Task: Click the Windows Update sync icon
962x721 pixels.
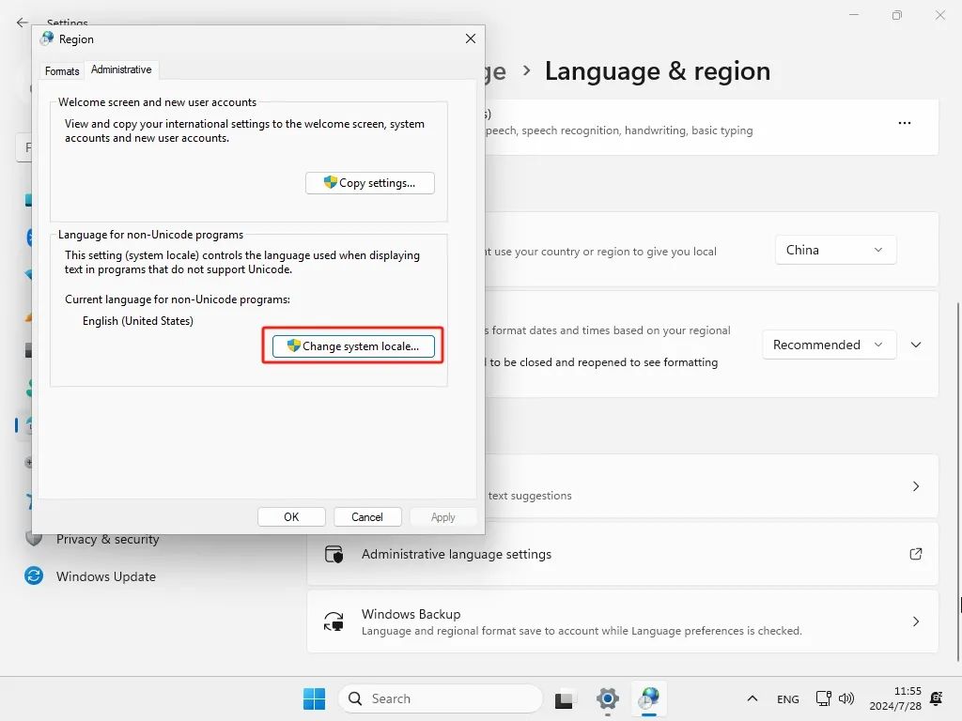Action: point(34,575)
